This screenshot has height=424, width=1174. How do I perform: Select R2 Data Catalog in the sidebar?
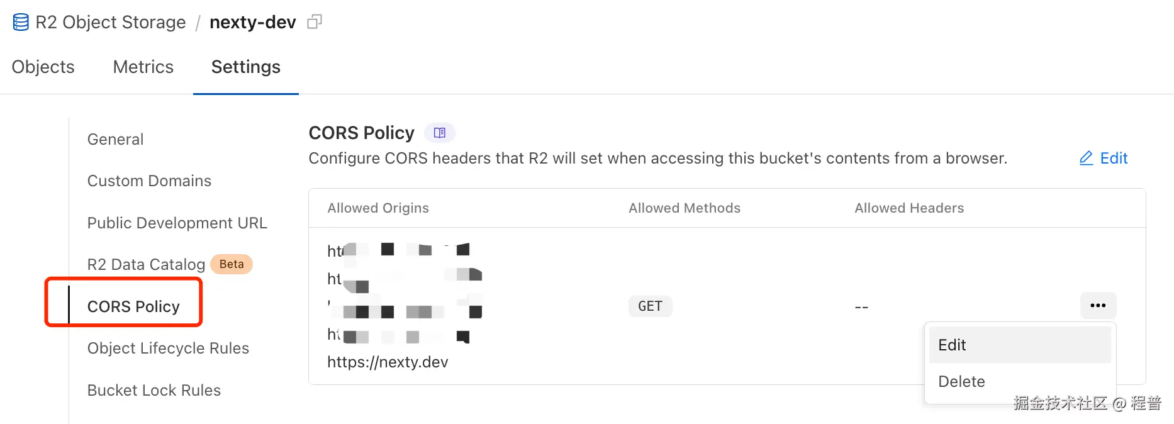click(x=145, y=264)
